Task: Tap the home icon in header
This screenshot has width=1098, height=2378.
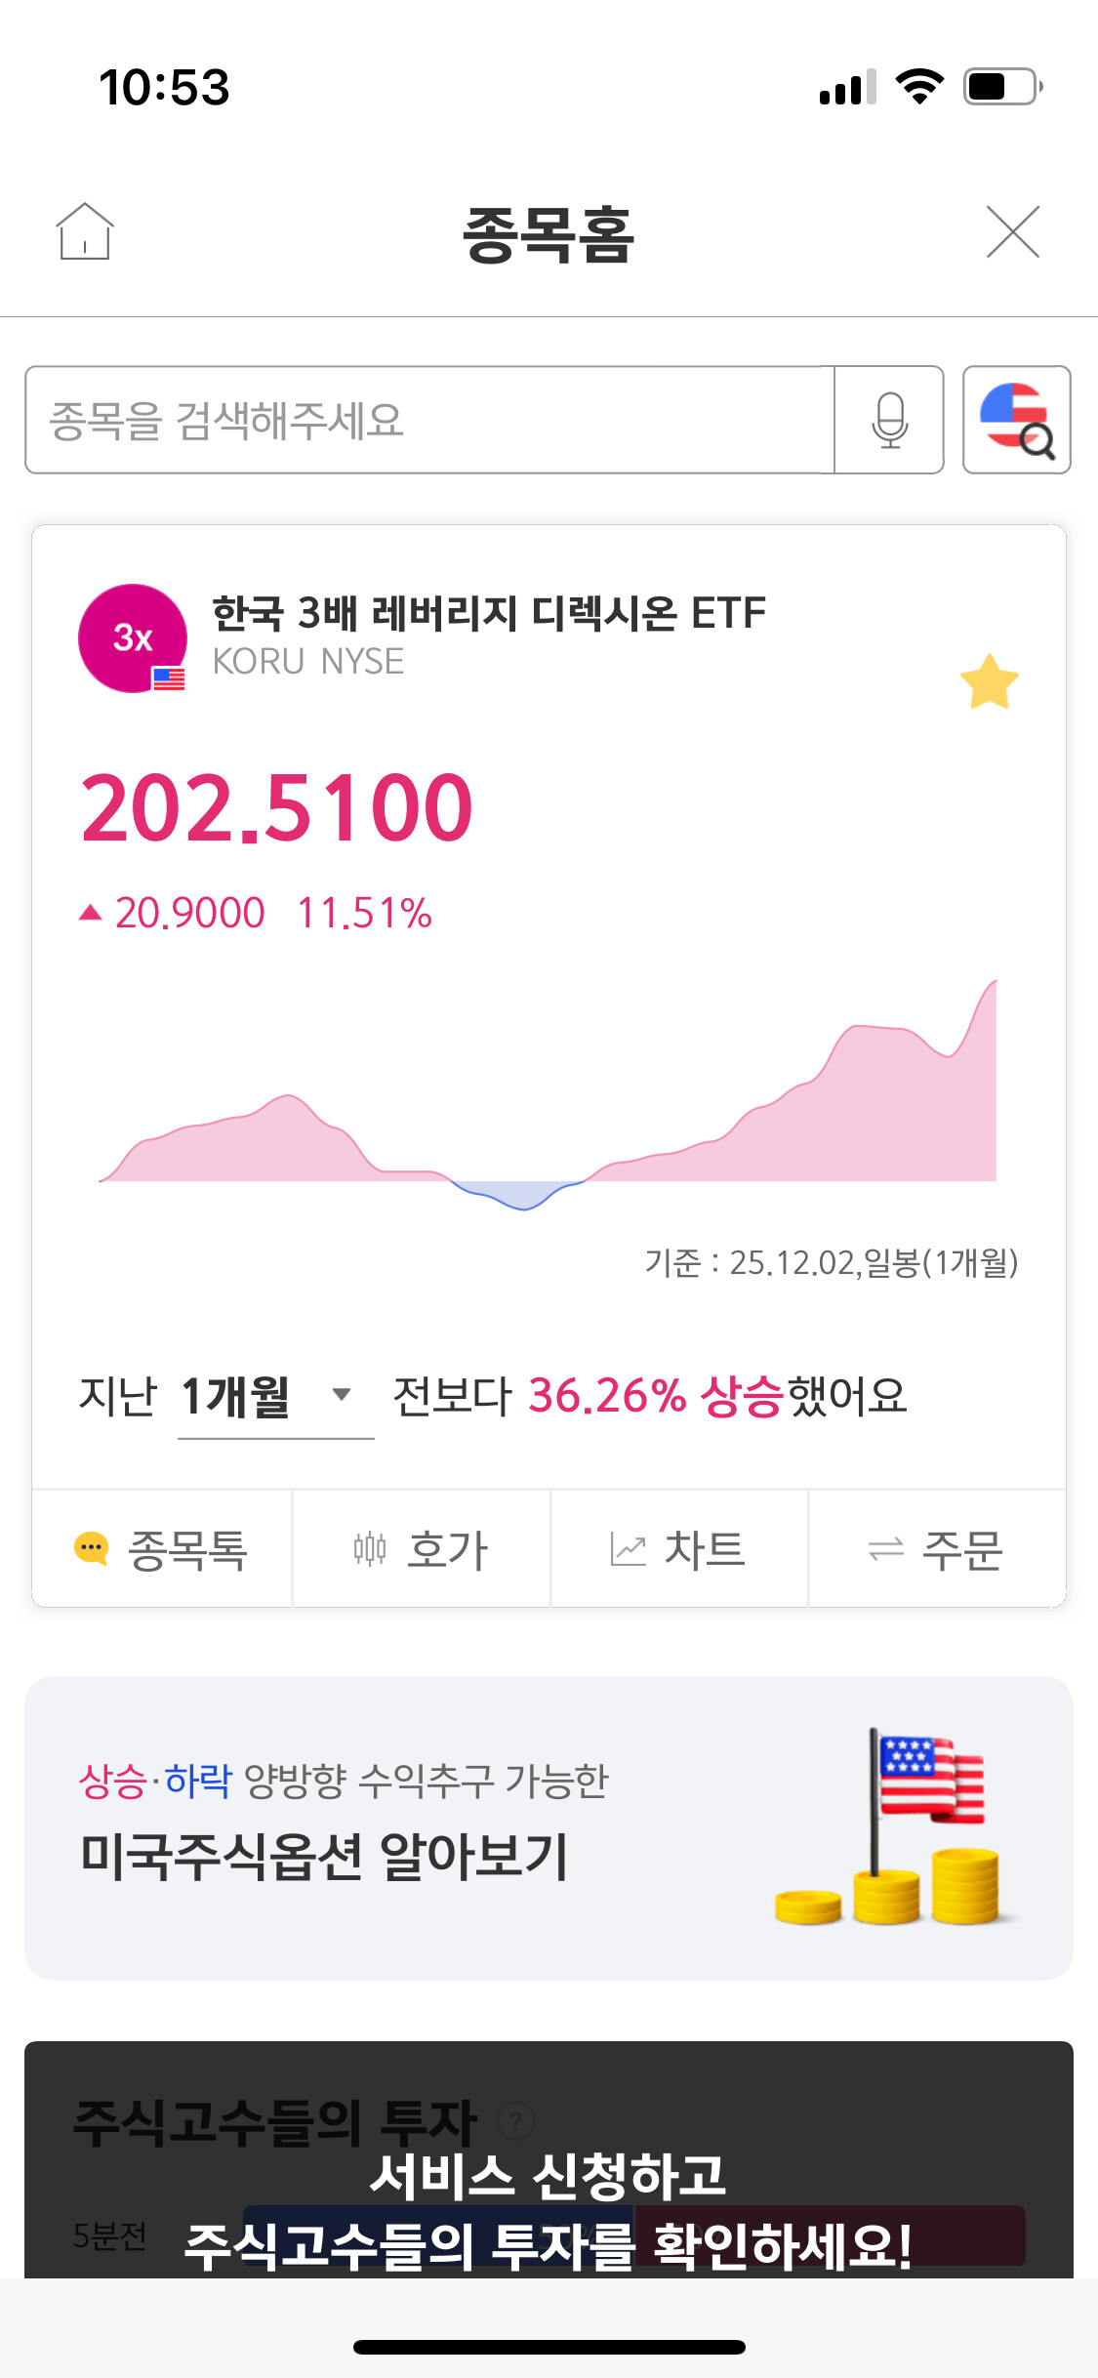Action: click(85, 232)
